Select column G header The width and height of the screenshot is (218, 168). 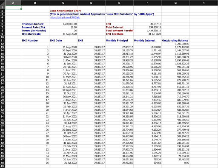[175, 3]
